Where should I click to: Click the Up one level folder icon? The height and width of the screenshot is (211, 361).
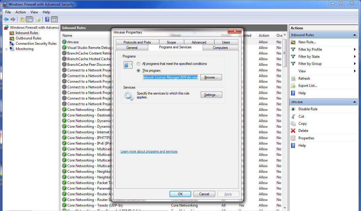tap(22, 20)
